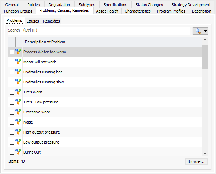This screenshot has width=216, height=174.
Task: Select the Noise problem icon
Action: (x=19, y=122)
